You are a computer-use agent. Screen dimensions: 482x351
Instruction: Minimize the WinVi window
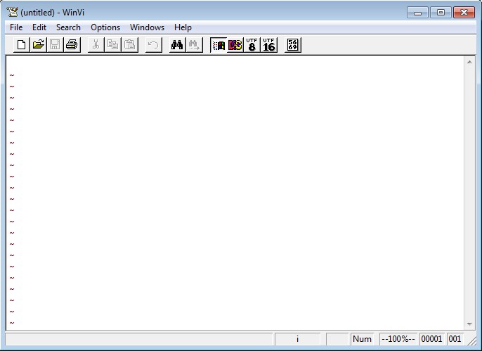coord(418,12)
